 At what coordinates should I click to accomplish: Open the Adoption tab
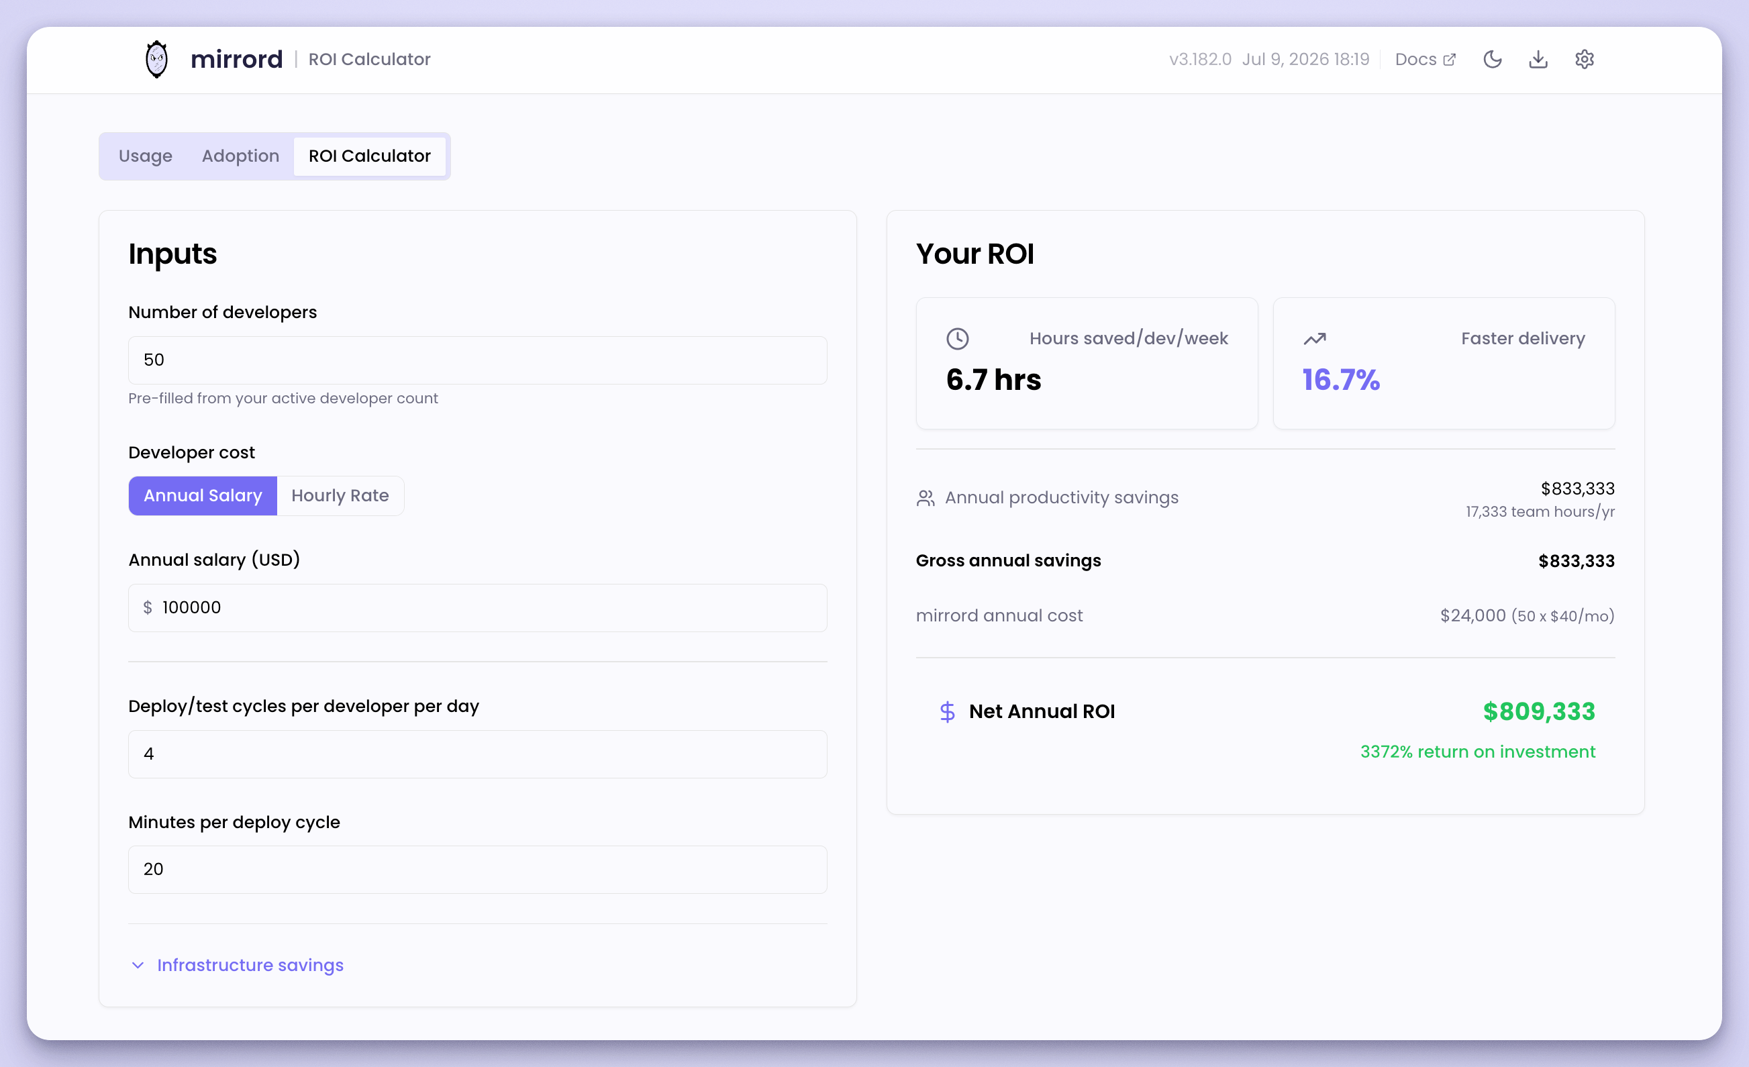[x=241, y=156]
